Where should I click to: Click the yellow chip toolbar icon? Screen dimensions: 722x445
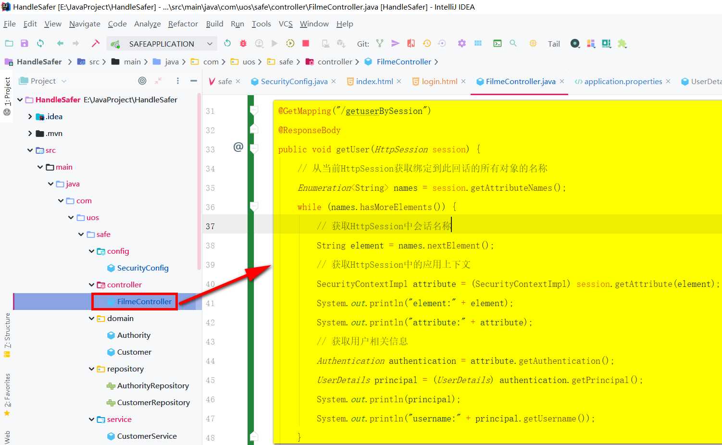click(x=533, y=43)
